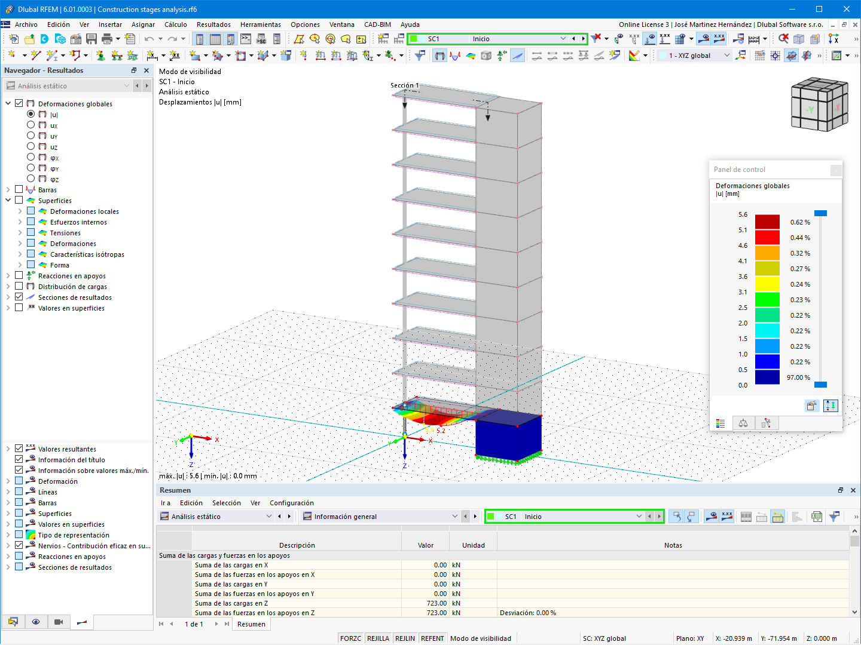861x645 pixels.
Task: Toggle the Información del título checkbox
Action: 19,459
